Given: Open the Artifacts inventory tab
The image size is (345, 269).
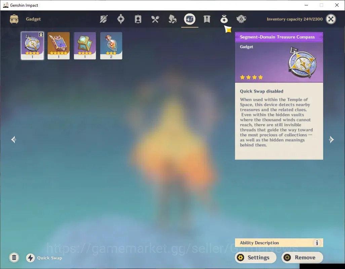Looking at the screenshot, I should coord(121,19).
